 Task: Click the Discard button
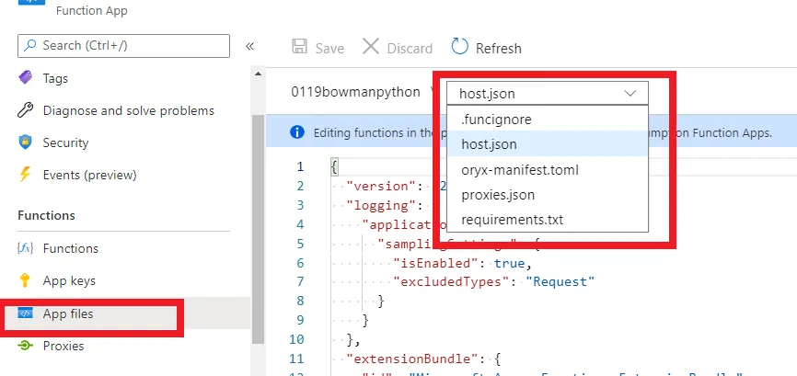pos(398,48)
